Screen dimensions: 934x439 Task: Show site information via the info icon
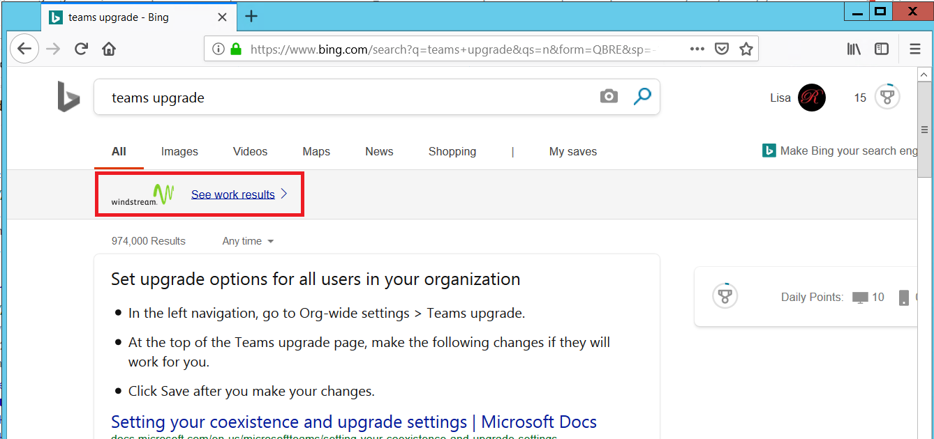point(218,49)
